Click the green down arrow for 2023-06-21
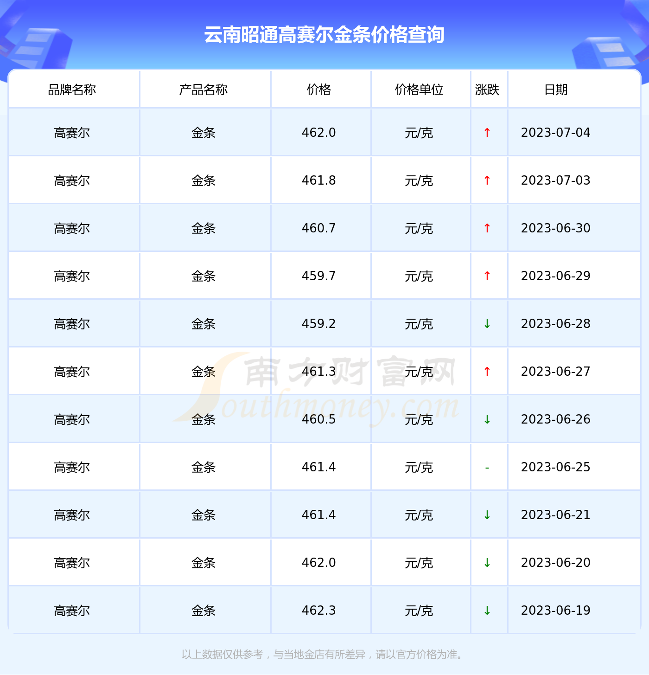Screen dimensions: 649x675 pyautogui.click(x=487, y=515)
